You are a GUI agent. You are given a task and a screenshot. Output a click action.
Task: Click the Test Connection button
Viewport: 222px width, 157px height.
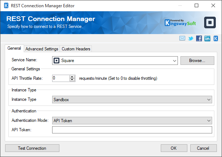[x=32, y=148]
